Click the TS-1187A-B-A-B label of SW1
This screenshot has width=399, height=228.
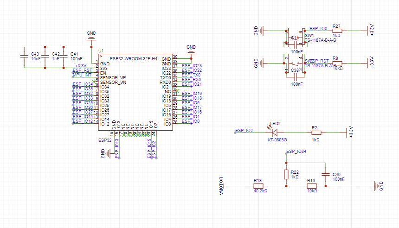click(x=321, y=40)
